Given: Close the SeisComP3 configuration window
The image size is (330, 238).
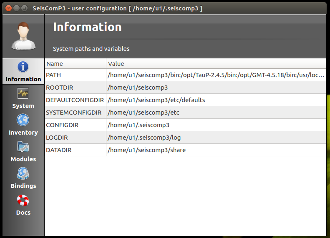Looking at the screenshot, I should [8, 8].
